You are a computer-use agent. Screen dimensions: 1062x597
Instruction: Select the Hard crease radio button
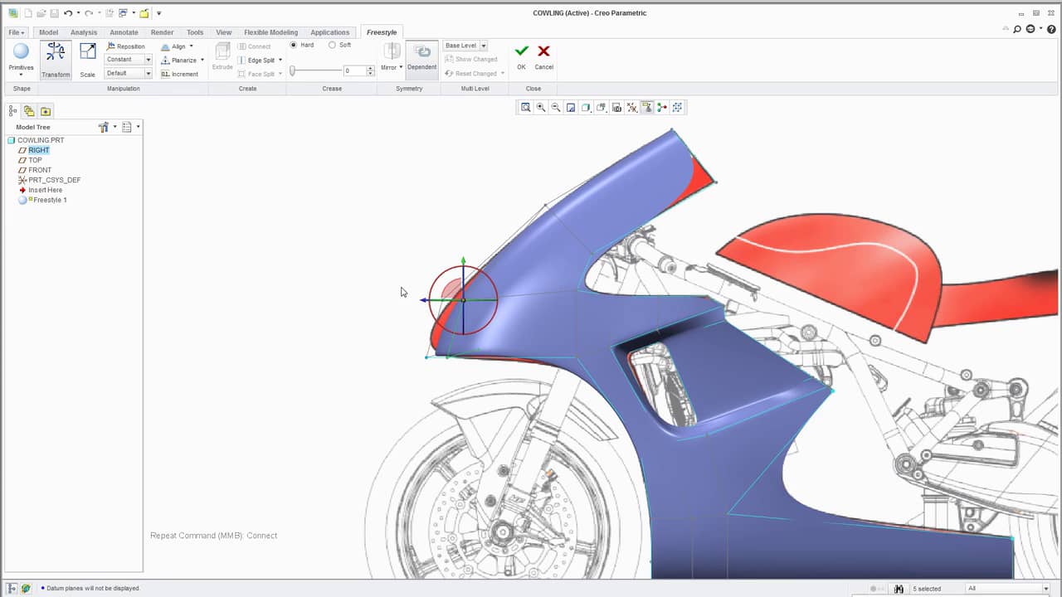tap(294, 46)
